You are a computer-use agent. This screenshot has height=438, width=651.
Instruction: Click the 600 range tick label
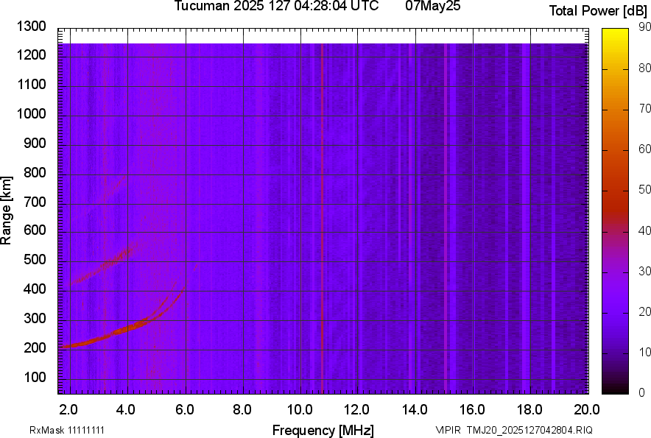(35, 230)
